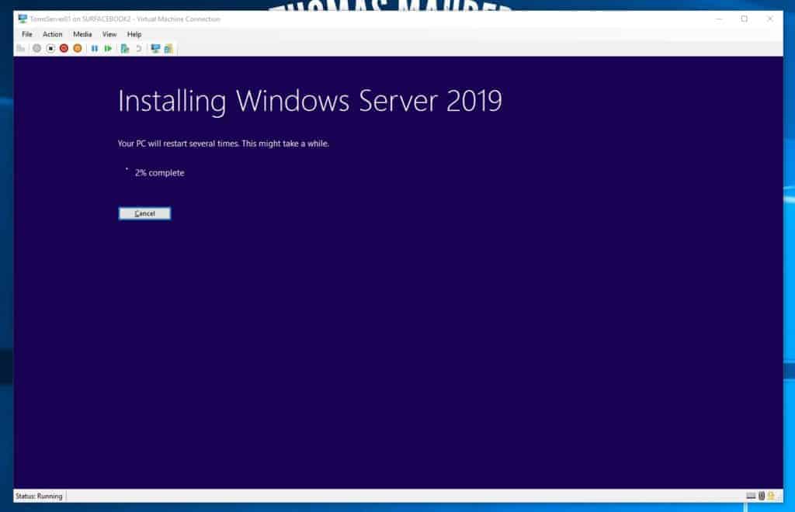Click the last toolbar icon right of monitor
This screenshot has height=512, width=795.
coord(168,49)
